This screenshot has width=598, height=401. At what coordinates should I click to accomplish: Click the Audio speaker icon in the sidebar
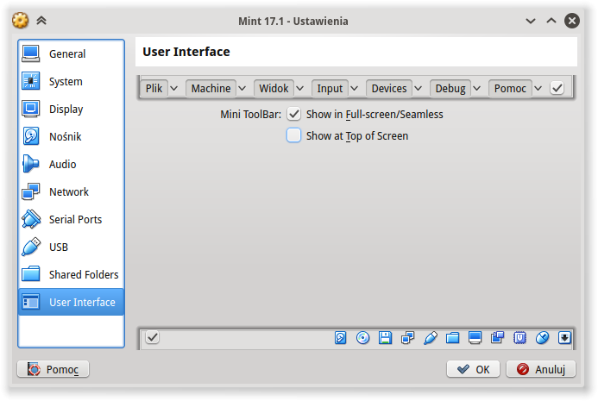30,164
